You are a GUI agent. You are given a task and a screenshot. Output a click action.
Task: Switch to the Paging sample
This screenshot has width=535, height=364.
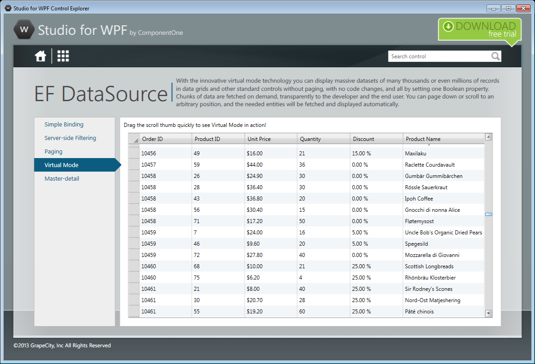(x=53, y=152)
